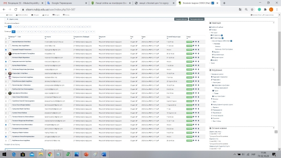Open a new tab with the plus button

coord(224,3)
